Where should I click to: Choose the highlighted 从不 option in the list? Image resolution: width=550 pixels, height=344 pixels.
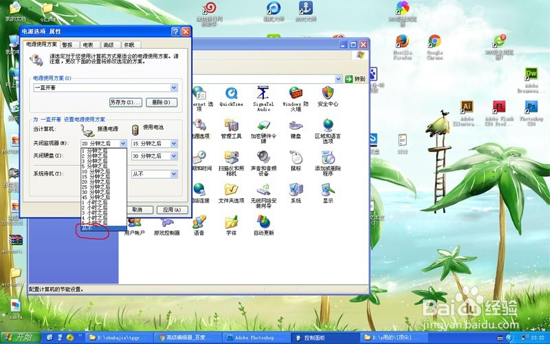[x=104, y=228]
